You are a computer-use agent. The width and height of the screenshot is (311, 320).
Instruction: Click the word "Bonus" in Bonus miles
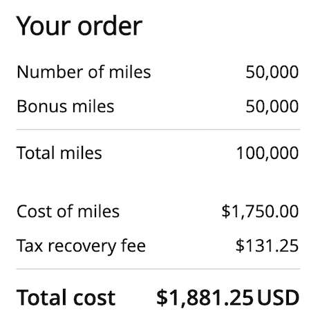click(x=41, y=106)
